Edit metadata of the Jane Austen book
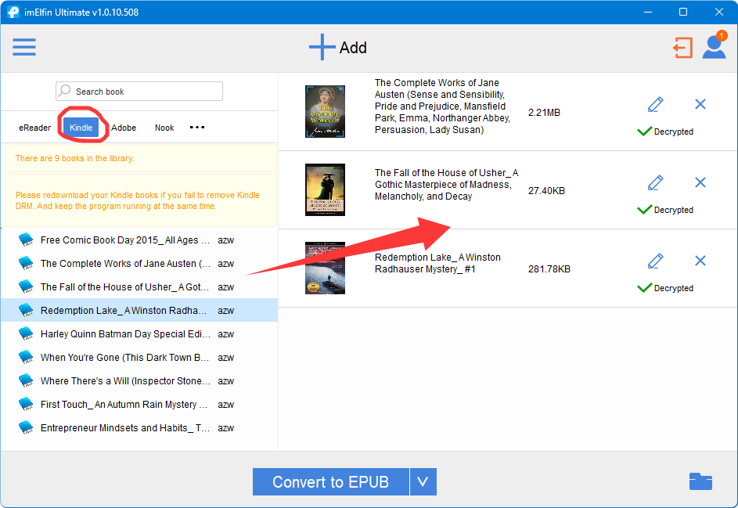Screen dimensions: 738x508 click(x=655, y=103)
